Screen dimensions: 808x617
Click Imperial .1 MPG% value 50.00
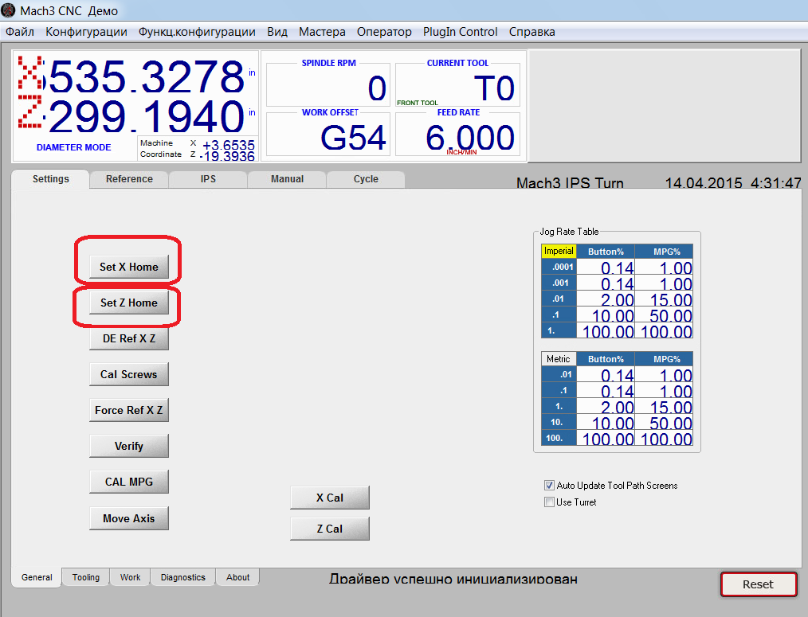(664, 314)
